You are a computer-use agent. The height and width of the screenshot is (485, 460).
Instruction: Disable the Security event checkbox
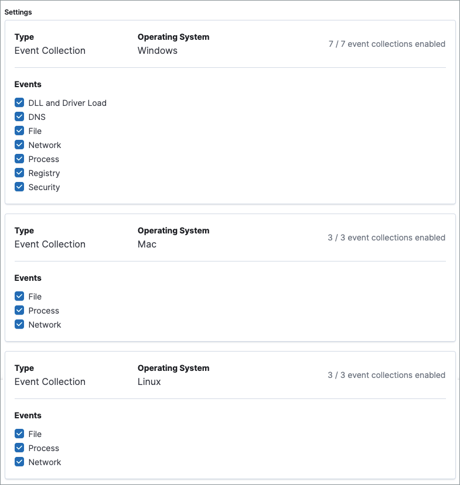[x=19, y=187]
